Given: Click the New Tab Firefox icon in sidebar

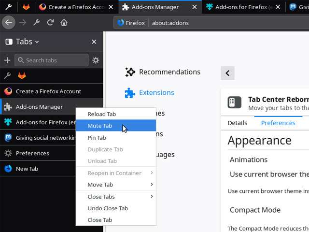Looking at the screenshot, I should pyautogui.click(x=8, y=169).
